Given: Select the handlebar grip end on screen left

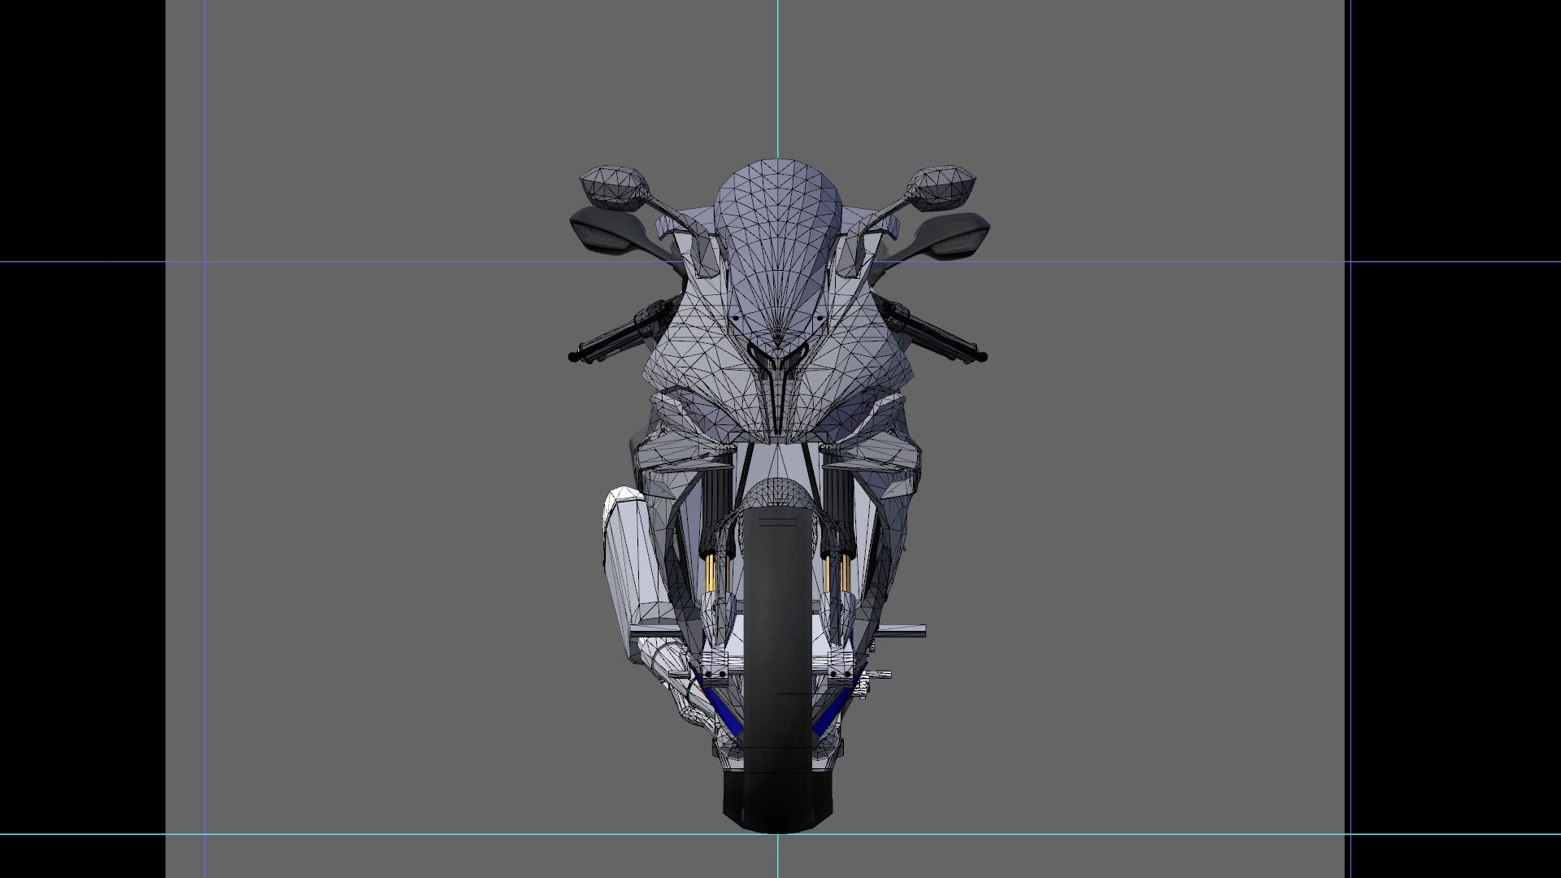Looking at the screenshot, I should coord(575,356).
